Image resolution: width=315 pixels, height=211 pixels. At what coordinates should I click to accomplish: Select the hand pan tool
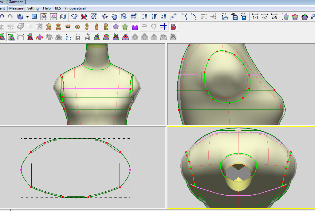115,17
